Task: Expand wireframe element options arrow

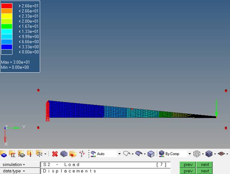Action: click(x=203, y=154)
